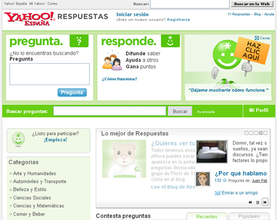Open Ciencias y Matemáticas category
This screenshot has width=277, height=220.
point(38,206)
